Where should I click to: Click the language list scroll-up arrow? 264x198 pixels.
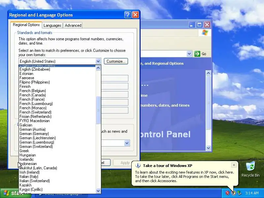(98, 68)
